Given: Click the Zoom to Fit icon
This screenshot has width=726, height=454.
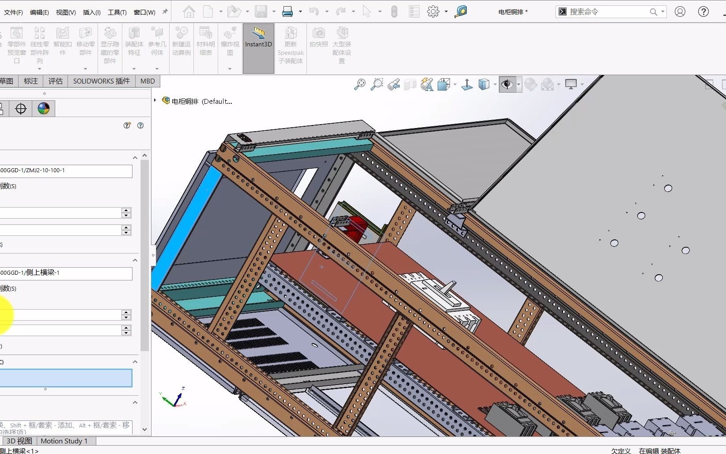Looking at the screenshot, I should pos(360,84).
